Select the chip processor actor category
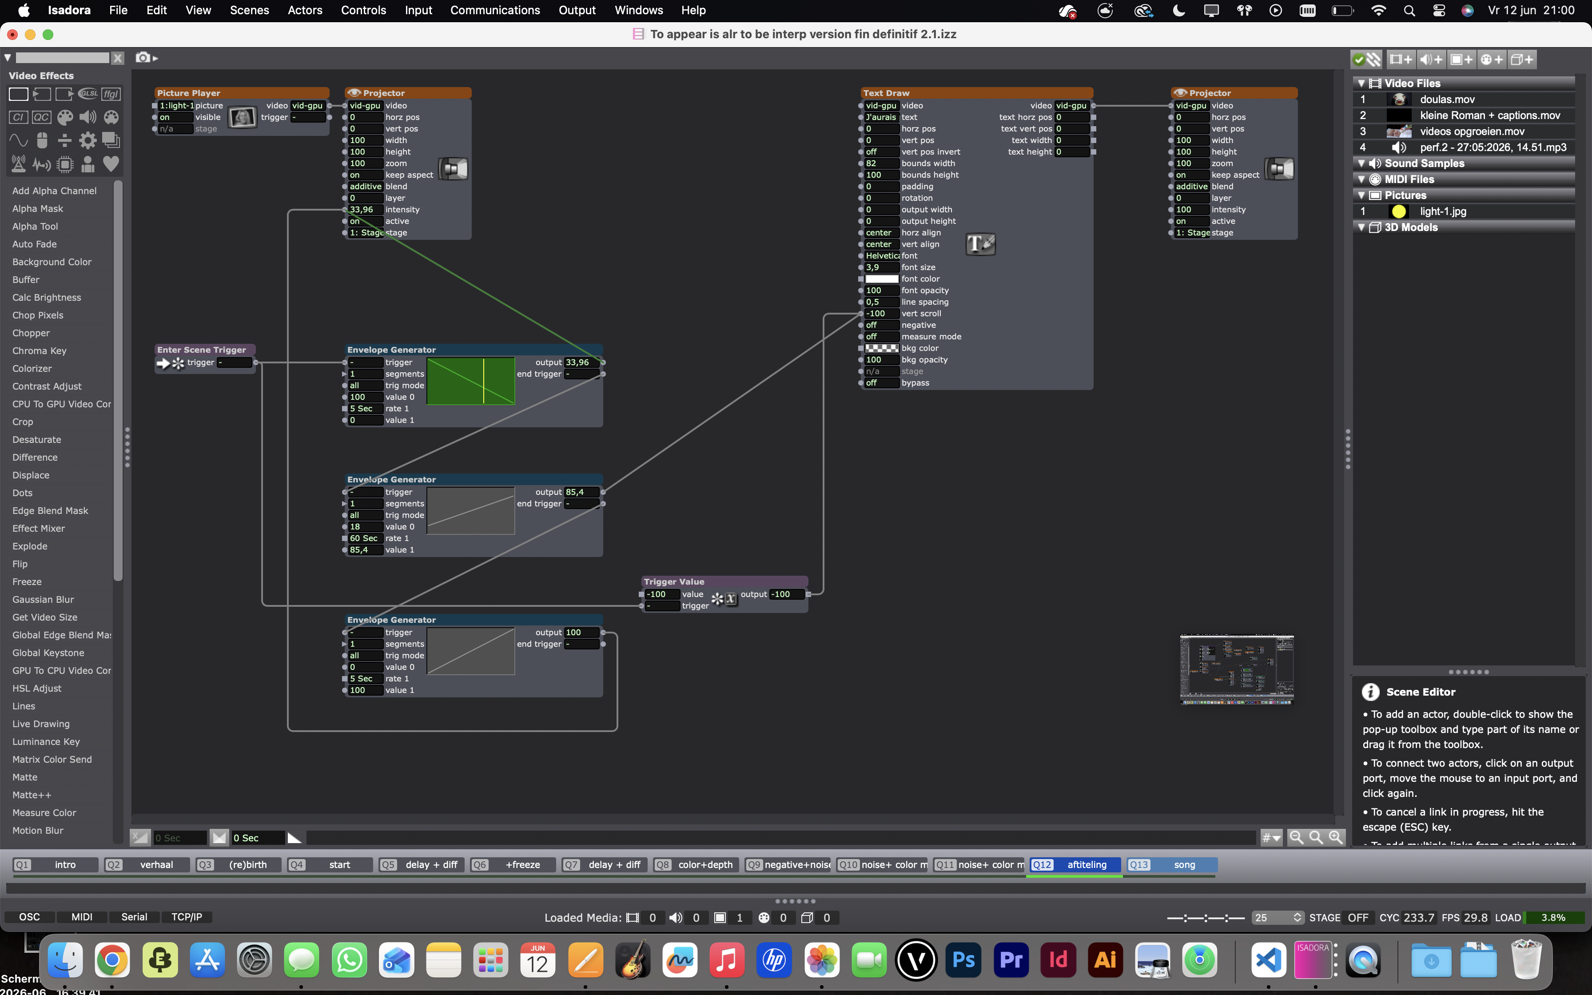This screenshot has height=995, width=1592. (x=64, y=164)
